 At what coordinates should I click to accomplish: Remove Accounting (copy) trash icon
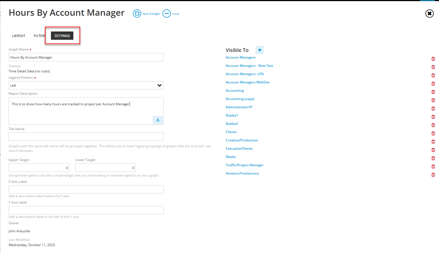point(433,100)
